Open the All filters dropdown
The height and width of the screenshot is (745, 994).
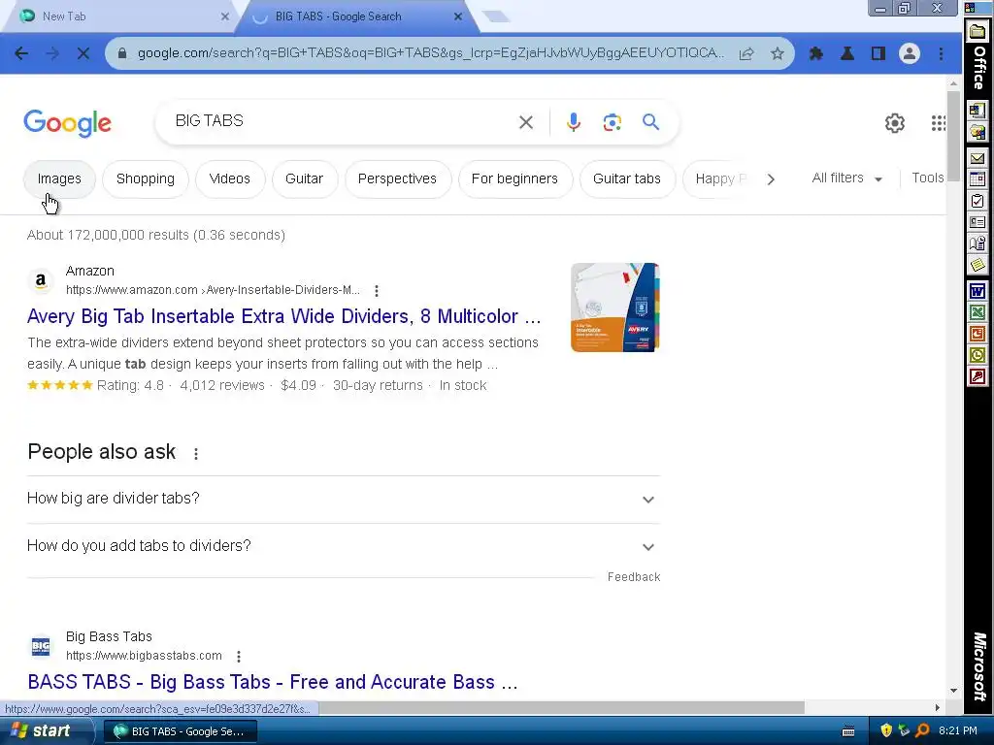coord(846,178)
